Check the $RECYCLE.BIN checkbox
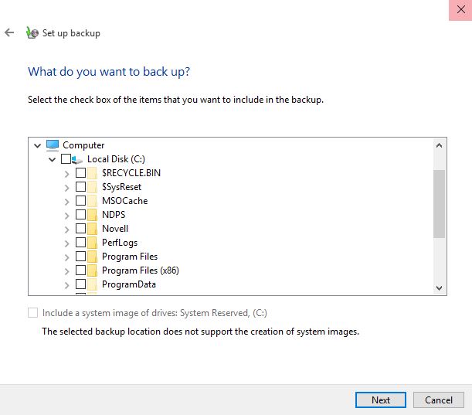 [x=80, y=173]
